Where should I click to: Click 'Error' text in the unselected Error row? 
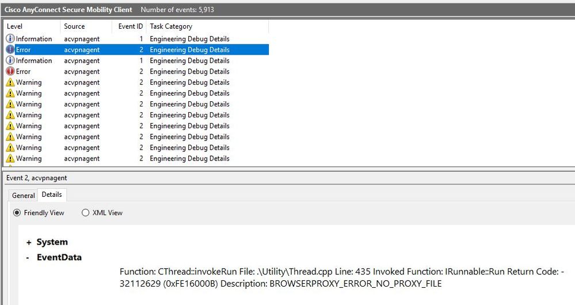click(23, 71)
